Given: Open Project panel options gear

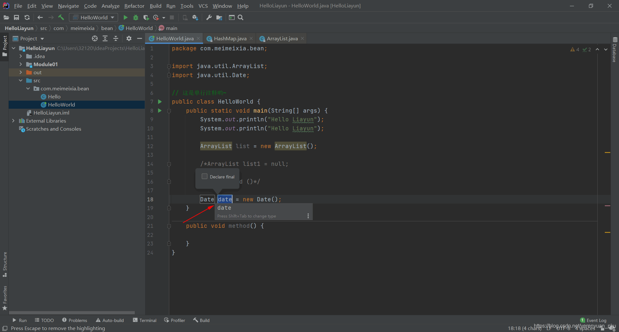Looking at the screenshot, I should (129, 38).
